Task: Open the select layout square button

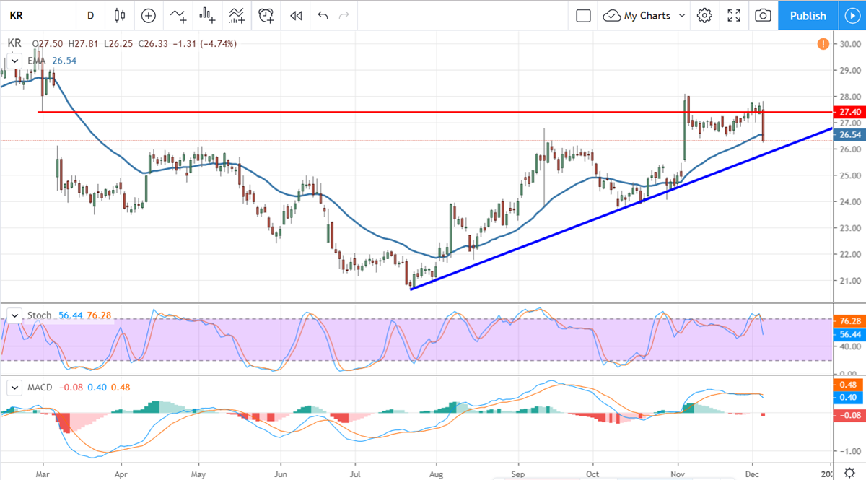Action: pos(583,15)
